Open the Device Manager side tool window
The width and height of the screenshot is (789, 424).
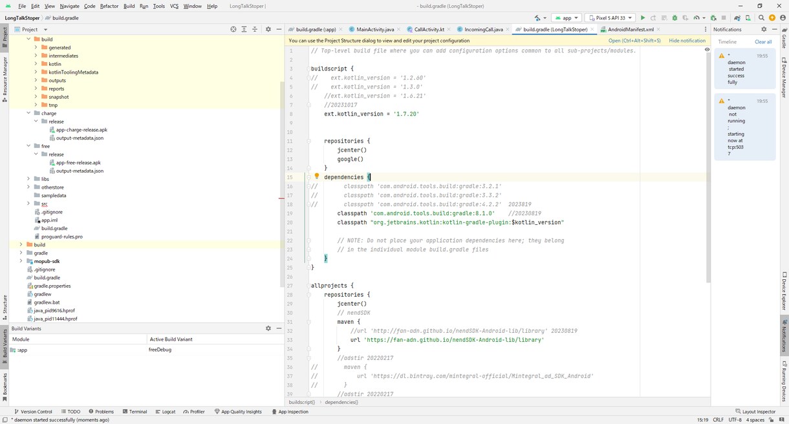click(784, 77)
